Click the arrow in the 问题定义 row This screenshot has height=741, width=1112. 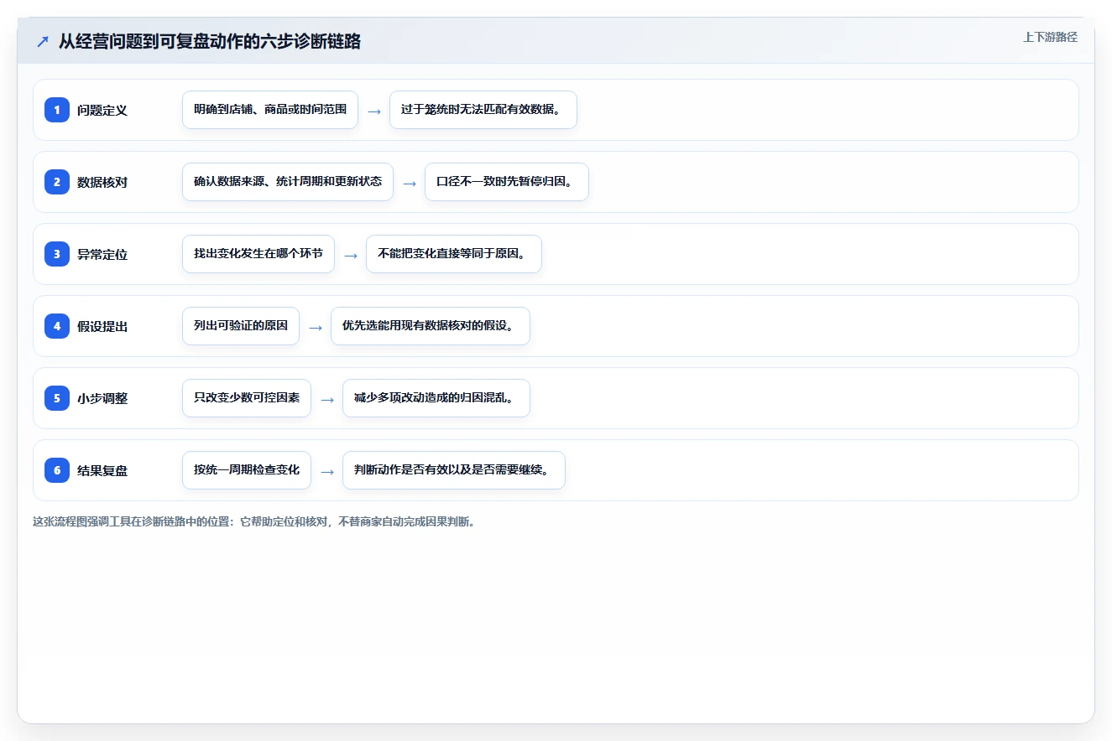[x=374, y=111]
